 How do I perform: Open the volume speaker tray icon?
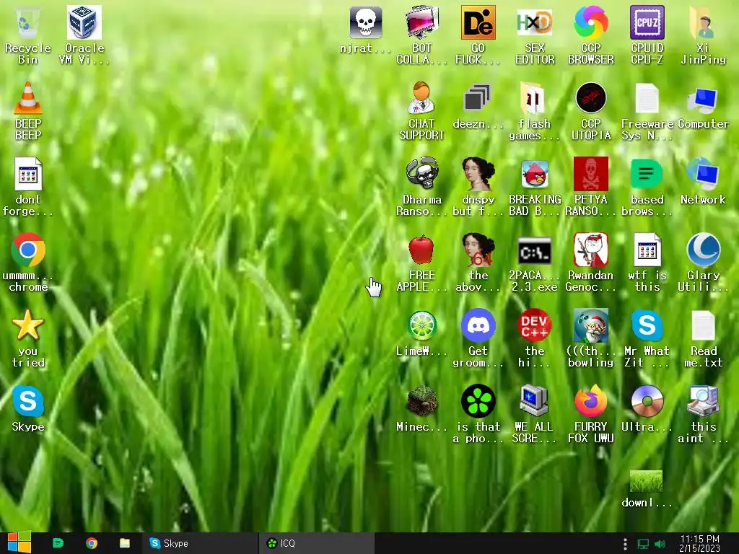pos(660,544)
